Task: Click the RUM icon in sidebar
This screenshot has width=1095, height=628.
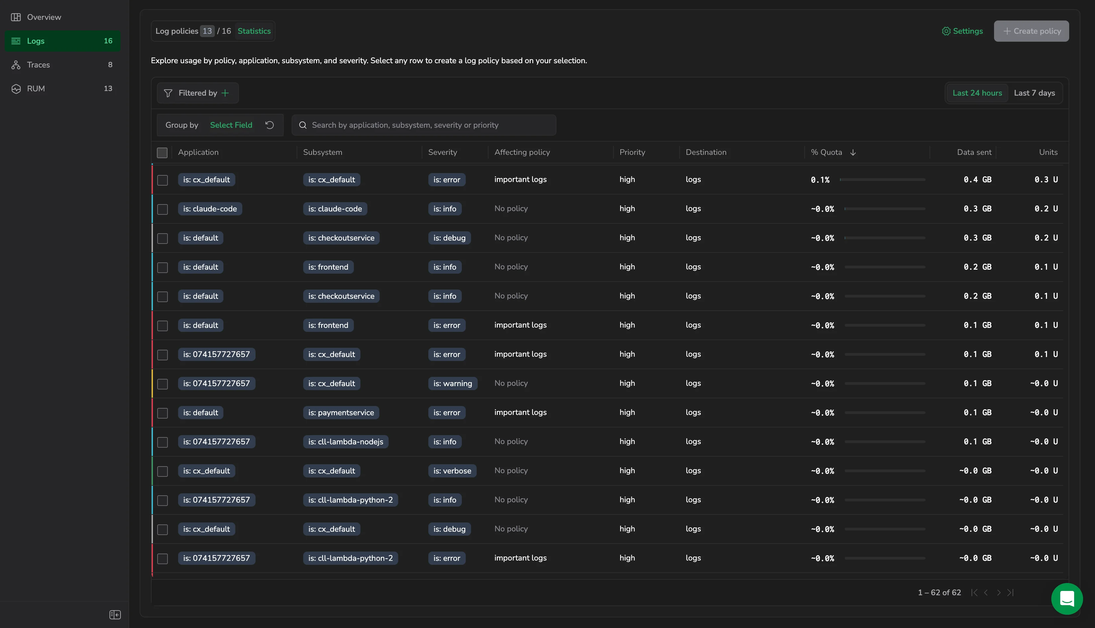Action: point(16,88)
